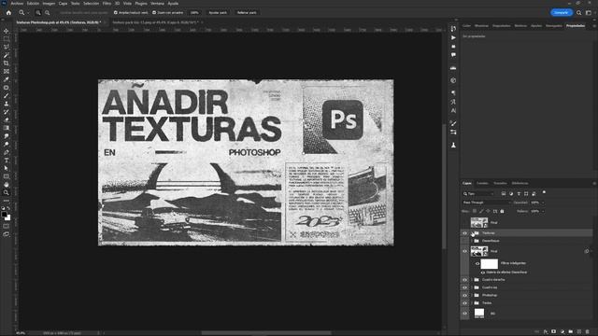Open the Comments panel icon
598x336 pixels.
coord(453,55)
